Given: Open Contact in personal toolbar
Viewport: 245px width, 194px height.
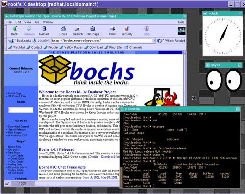Looking at the screenshot, I should [34, 47].
